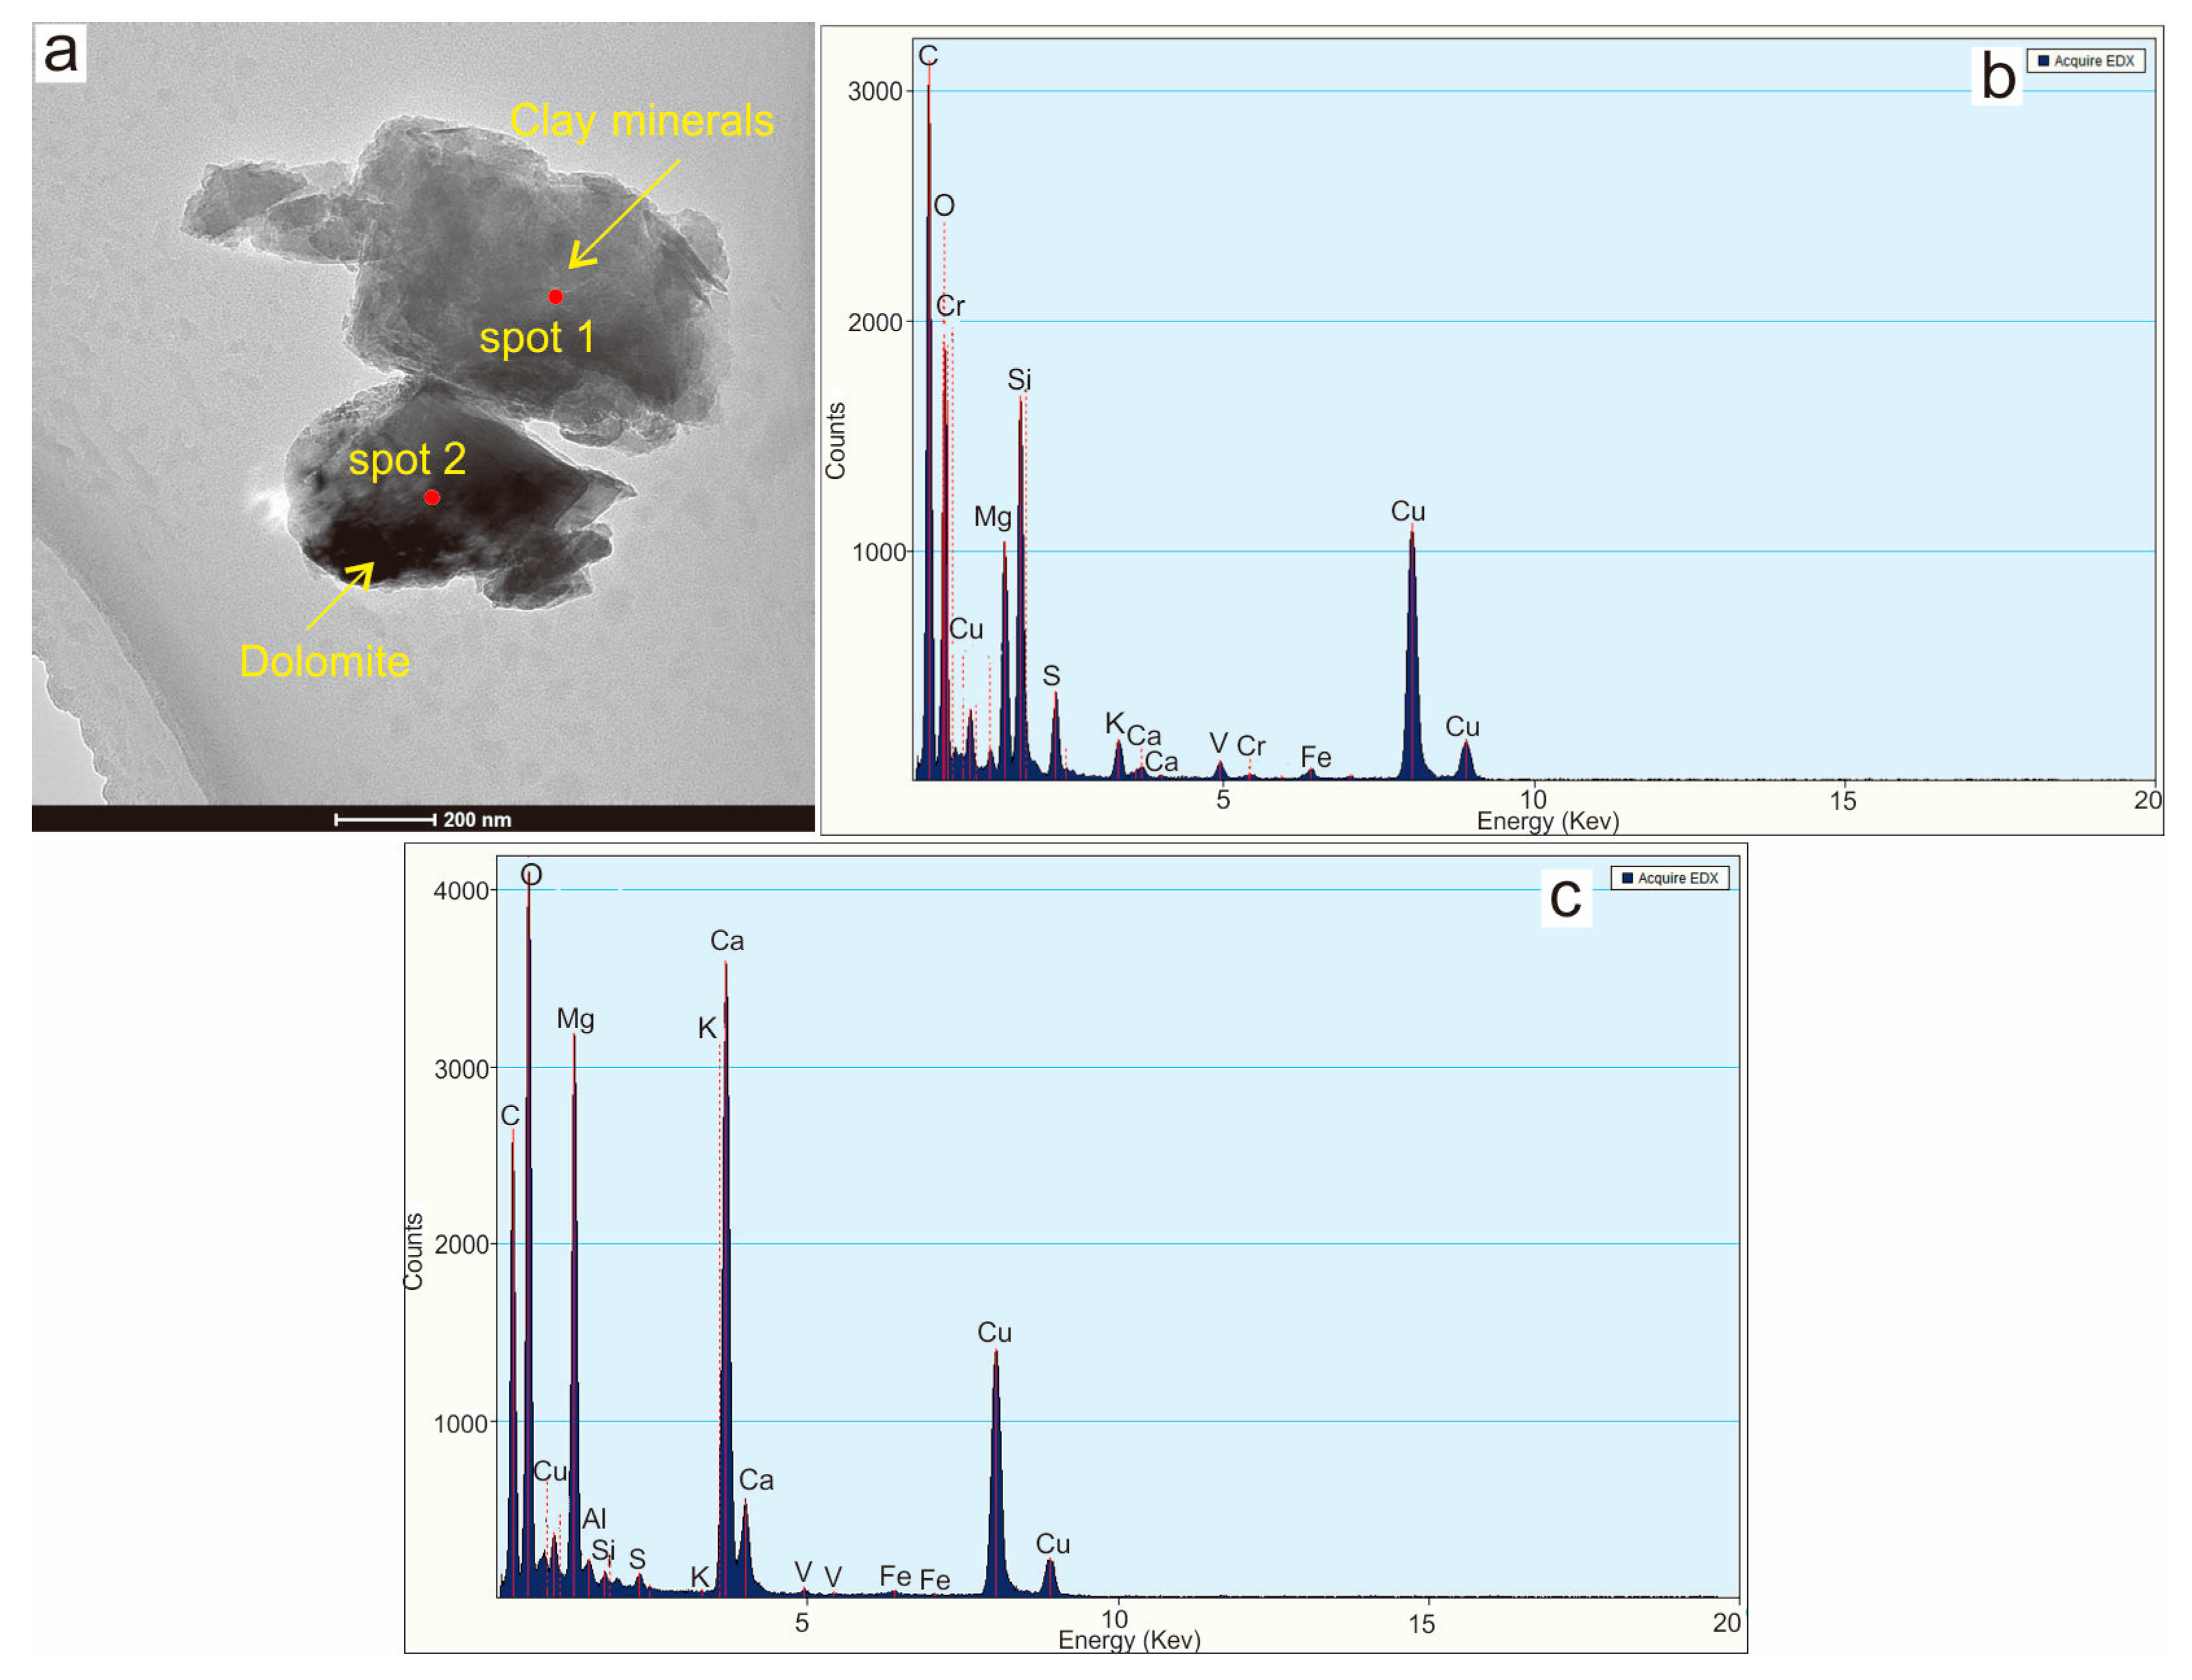Click the Al peak label in panel c
The height and width of the screenshot is (1680, 2192).
pos(594,1519)
